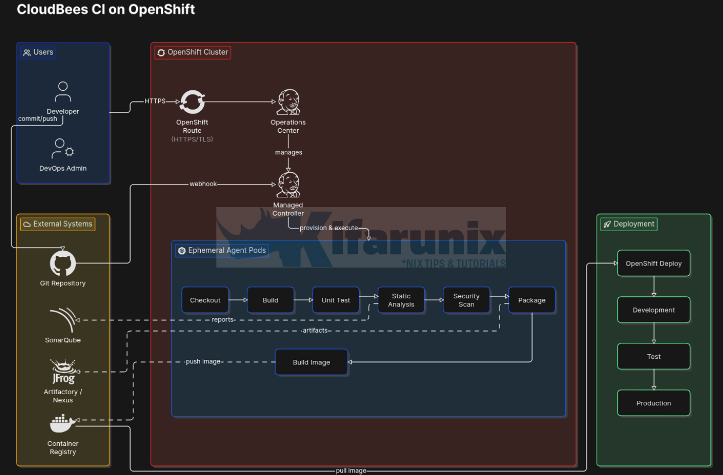Click the 'reports' edge label
Image resolution: width=723 pixels, height=475 pixels.
coord(223,320)
